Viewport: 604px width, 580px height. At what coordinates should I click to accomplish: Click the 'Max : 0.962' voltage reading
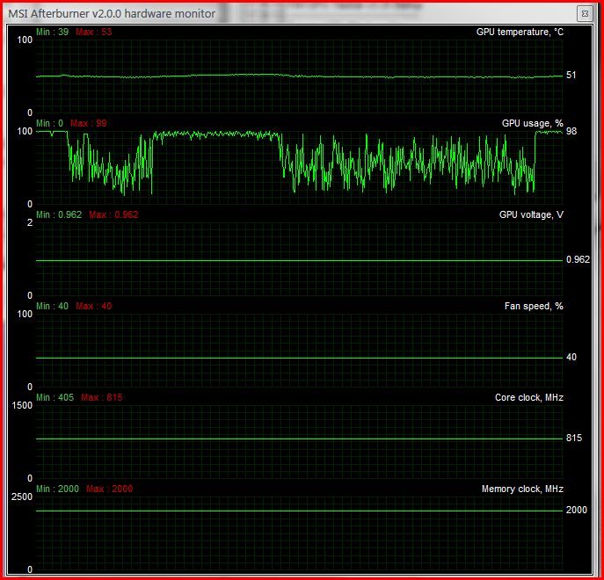(113, 214)
